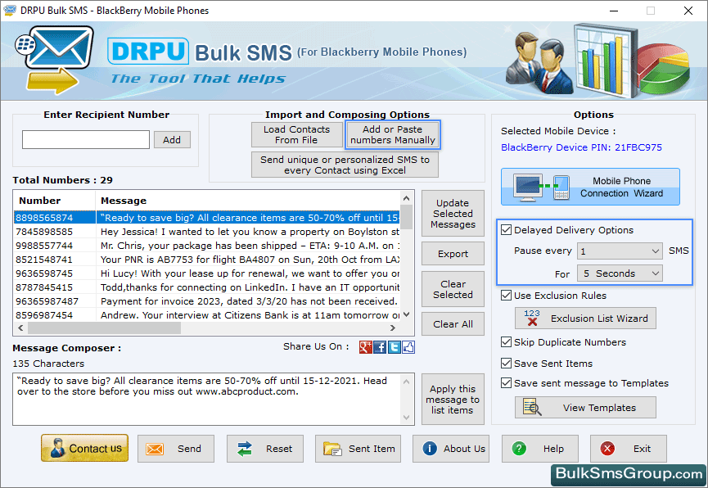Click the red X Exit icon
This screenshot has width=708, height=488.
607,448
